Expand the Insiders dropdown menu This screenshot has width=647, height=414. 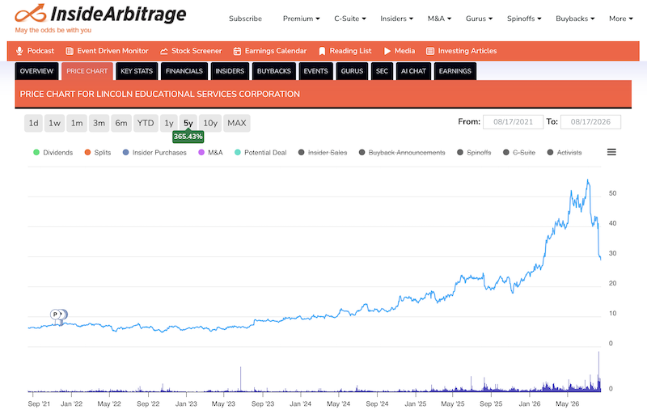click(x=396, y=19)
